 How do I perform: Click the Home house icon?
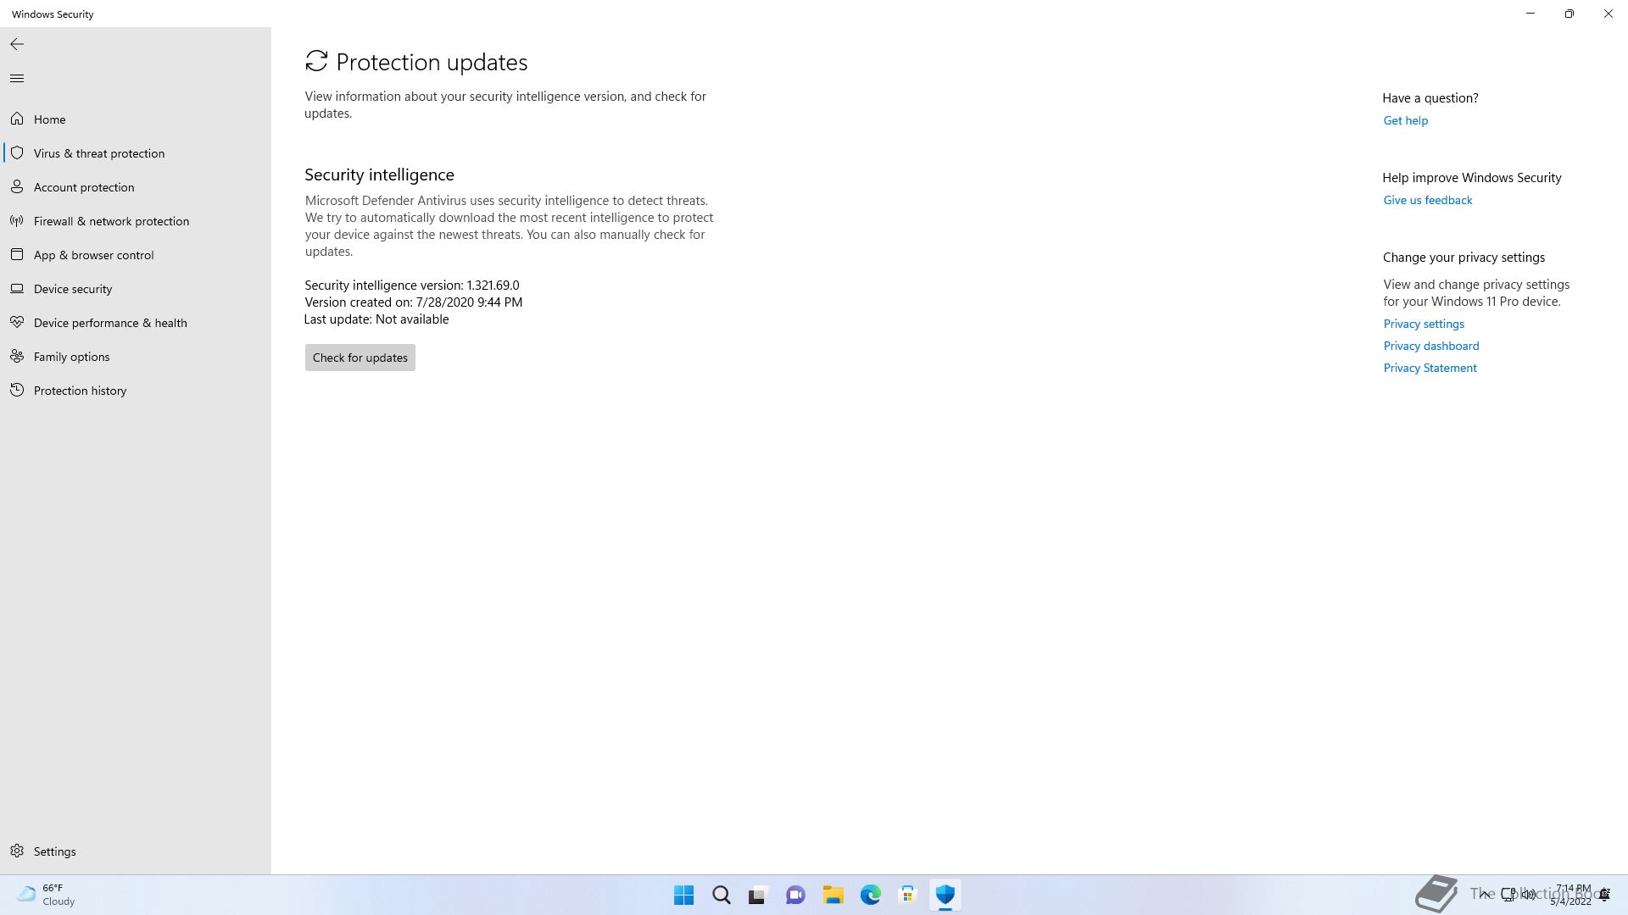17,119
